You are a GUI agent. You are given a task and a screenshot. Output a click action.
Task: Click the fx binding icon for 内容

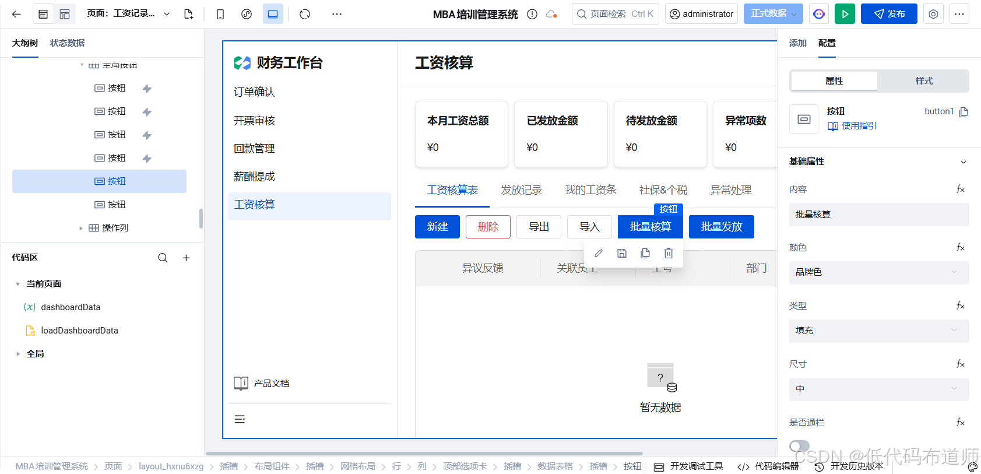(x=960, y=189)
